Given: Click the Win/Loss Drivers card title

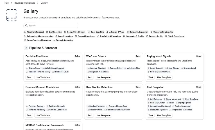Looking at the screenshot, I should (x=96, y=56).
